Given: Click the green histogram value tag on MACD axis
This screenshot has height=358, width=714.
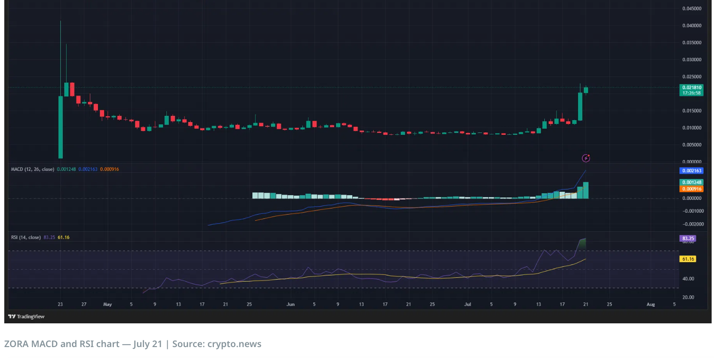Looking at the screenshot, I should [x=691, y=182].
